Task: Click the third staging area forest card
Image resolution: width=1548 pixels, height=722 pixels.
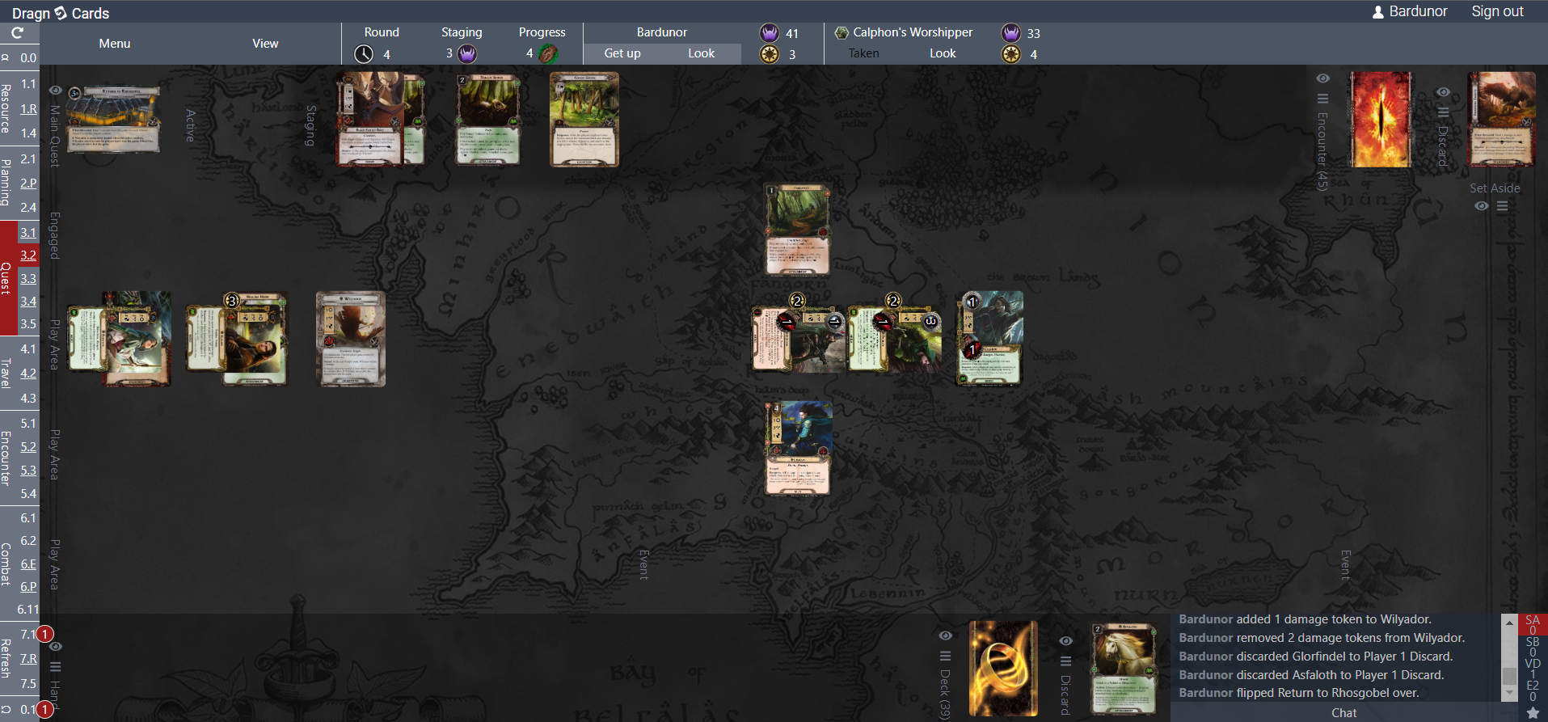Action: (x=584, y=120)
